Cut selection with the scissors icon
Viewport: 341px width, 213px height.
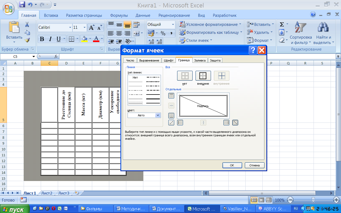point(27,25)
